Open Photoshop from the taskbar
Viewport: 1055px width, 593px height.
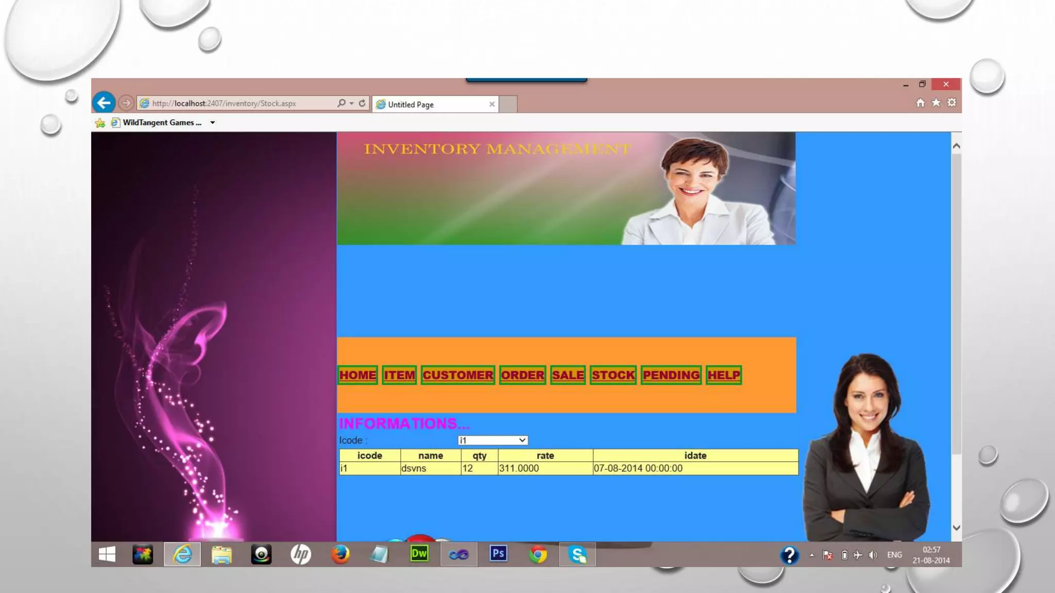click(498, 554)
